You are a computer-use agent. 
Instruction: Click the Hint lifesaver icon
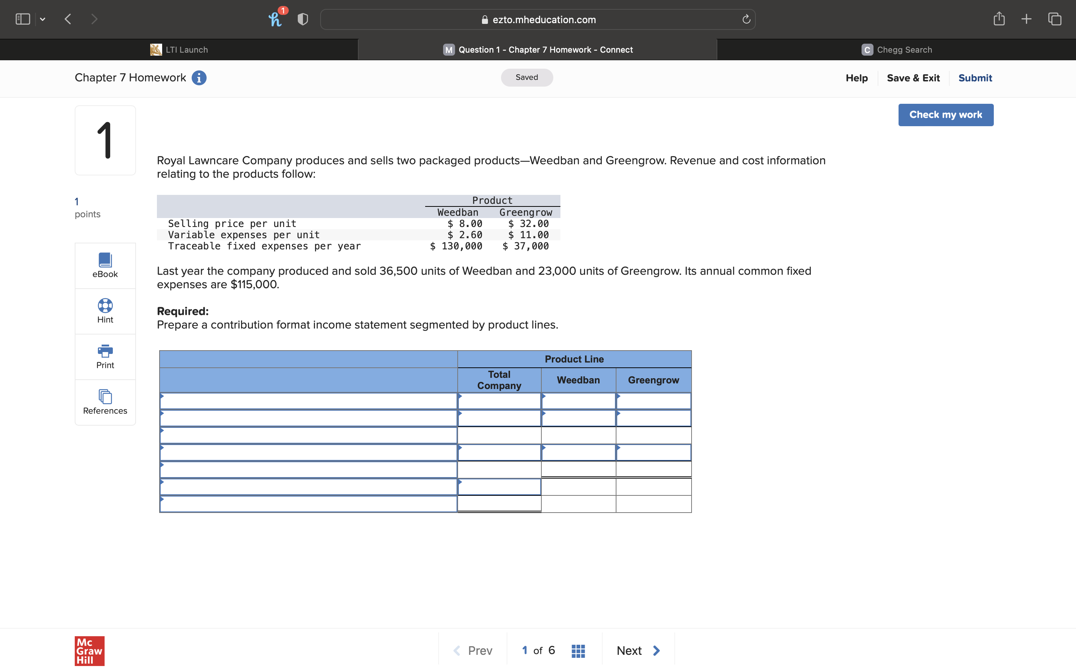coord(105,306)
